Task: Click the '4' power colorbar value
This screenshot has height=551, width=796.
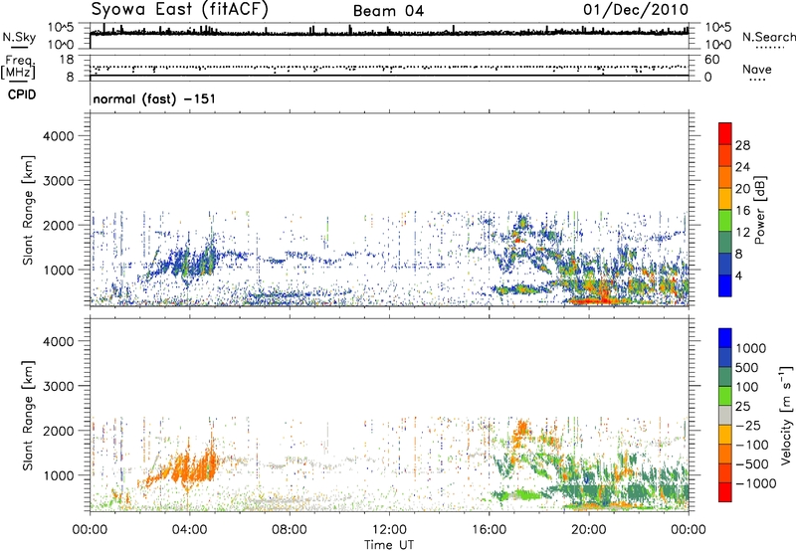Action: (739, 275)
